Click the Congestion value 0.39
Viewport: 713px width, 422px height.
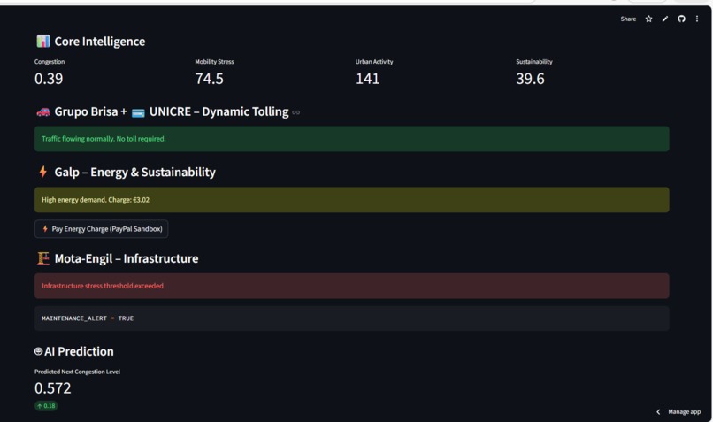(x=49, y=79)
